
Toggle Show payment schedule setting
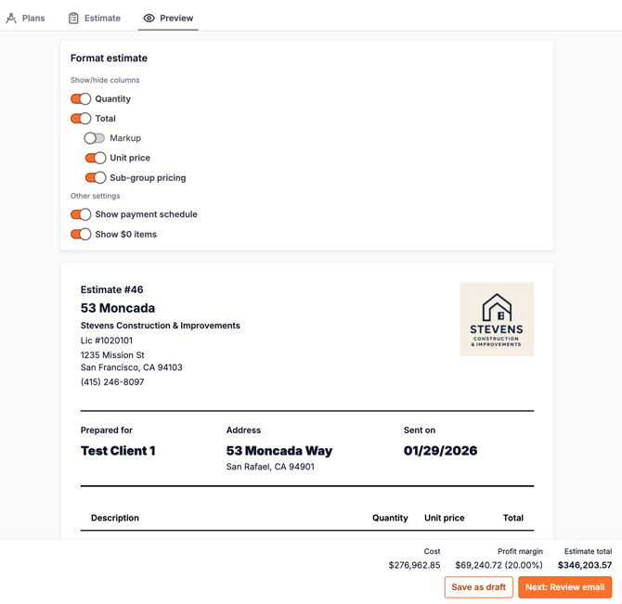(81, 214)
